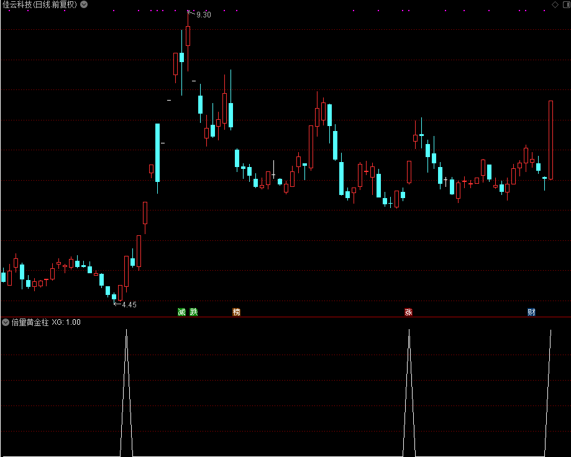This screenshot has width=571, height=457.
Task: Click the 4.45 low price label
Action: tap(129, 305)
